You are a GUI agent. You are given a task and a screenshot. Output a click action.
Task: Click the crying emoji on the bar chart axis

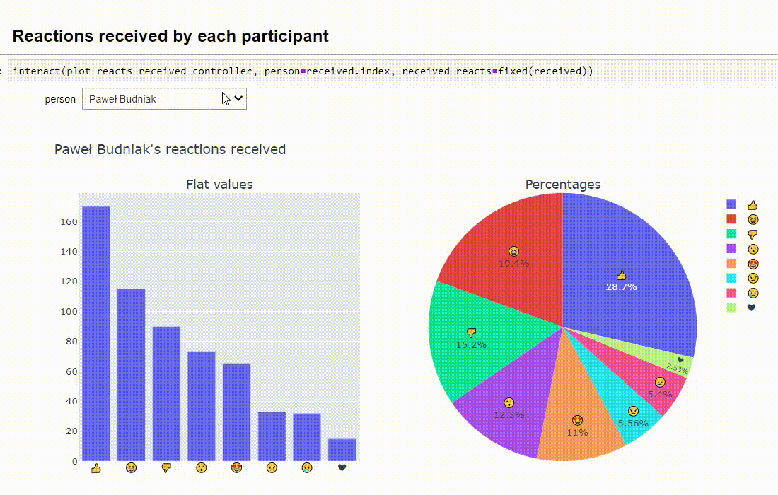[x=306, y=468]
